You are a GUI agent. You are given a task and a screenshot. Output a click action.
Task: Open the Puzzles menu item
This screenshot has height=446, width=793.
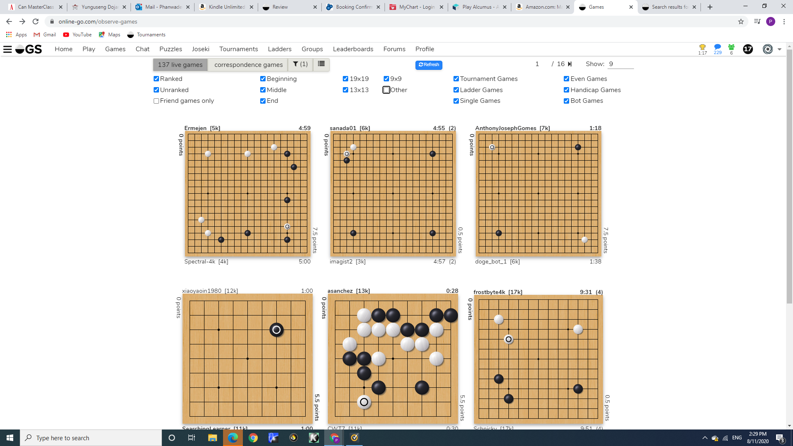pyautogui.click(x=171, y=49)
